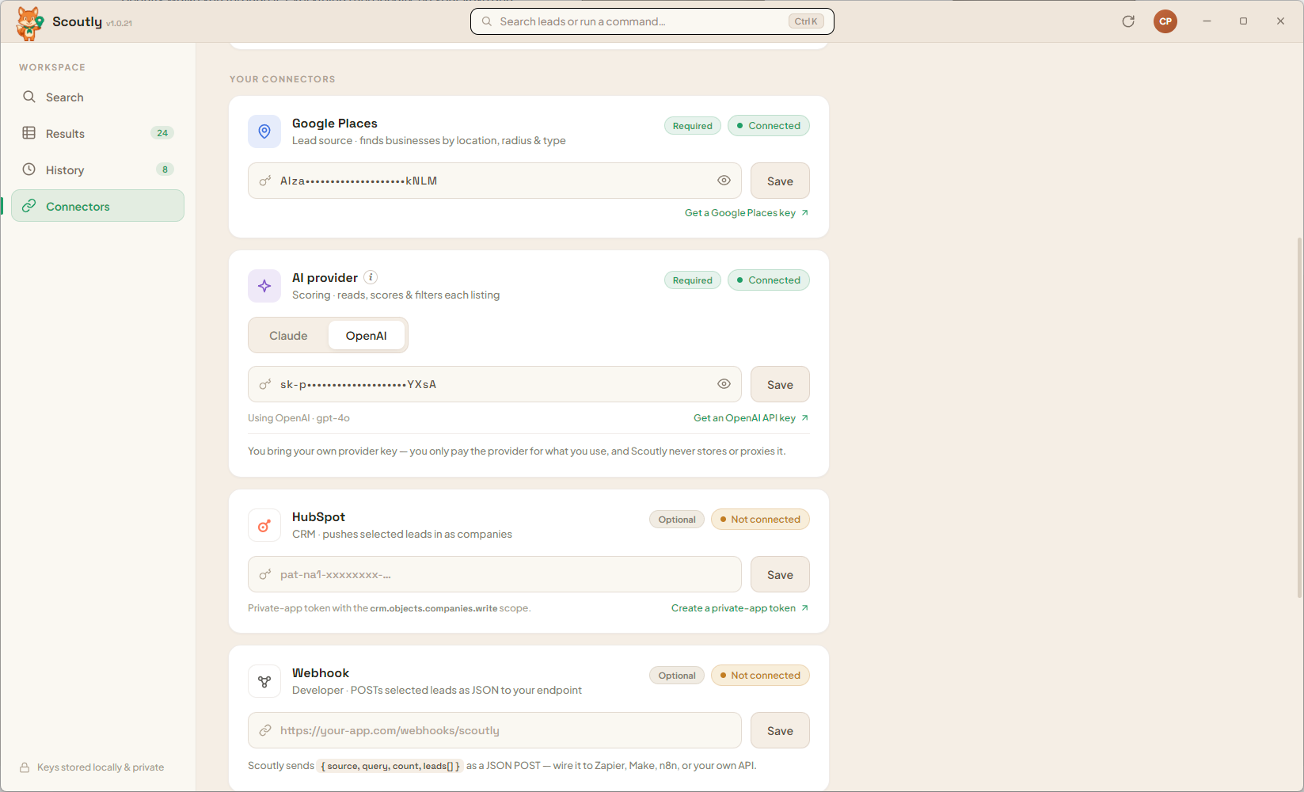Click the Webhook Not connected status badge

pyautogui.click(x=760, y=676)
